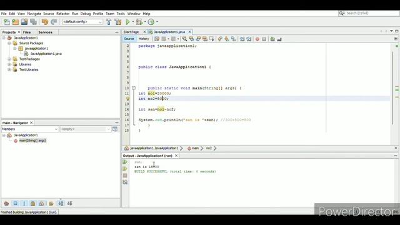The height and width of the screenshot is (225, 400).
Task: Toggle Show Non-Public Members in Navigator
Action: (x=33, y=203)
